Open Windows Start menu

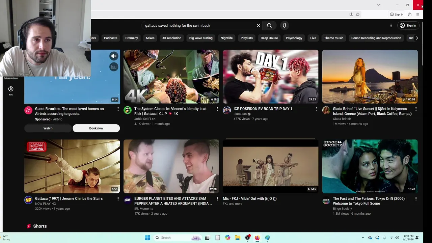147,238
